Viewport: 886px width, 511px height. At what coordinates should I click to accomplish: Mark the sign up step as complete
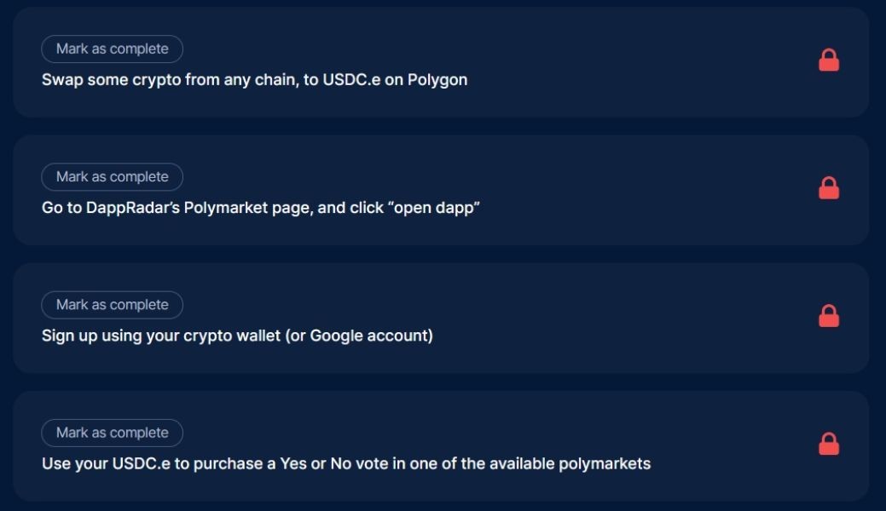112,305
